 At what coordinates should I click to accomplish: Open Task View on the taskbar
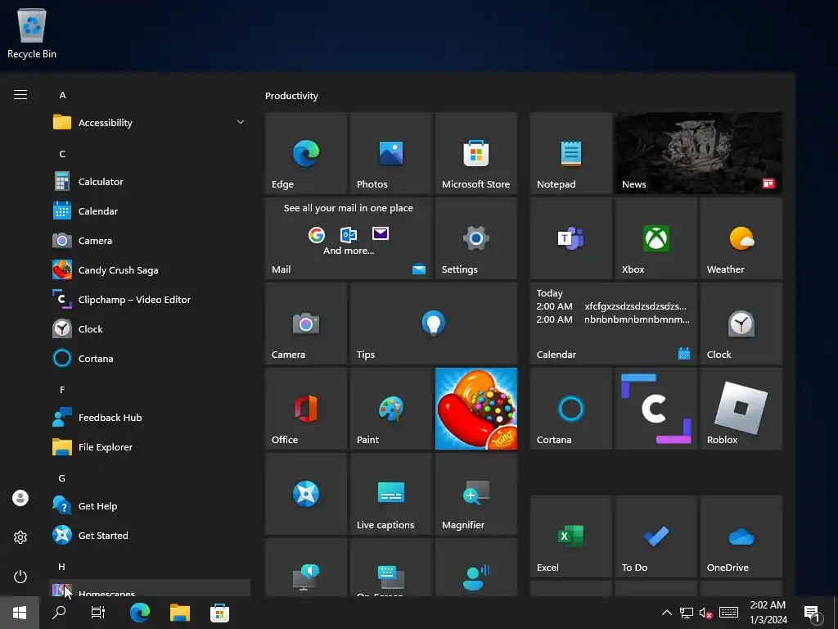[x=98, y=613]
